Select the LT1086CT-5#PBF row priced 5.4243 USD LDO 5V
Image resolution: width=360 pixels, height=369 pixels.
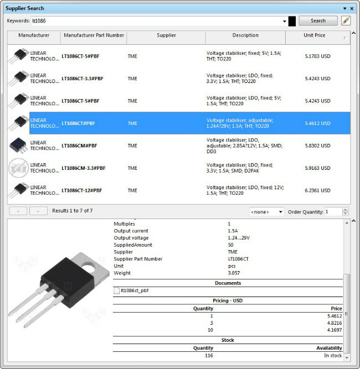click(x=179, y=101)
